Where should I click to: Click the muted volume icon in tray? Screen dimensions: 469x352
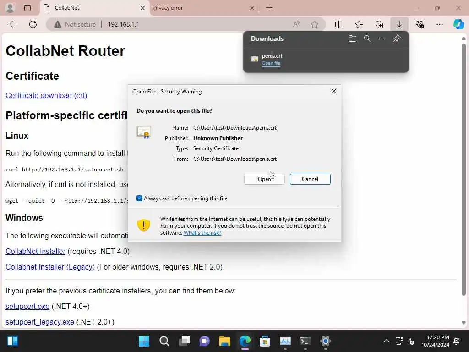point(411,341)
